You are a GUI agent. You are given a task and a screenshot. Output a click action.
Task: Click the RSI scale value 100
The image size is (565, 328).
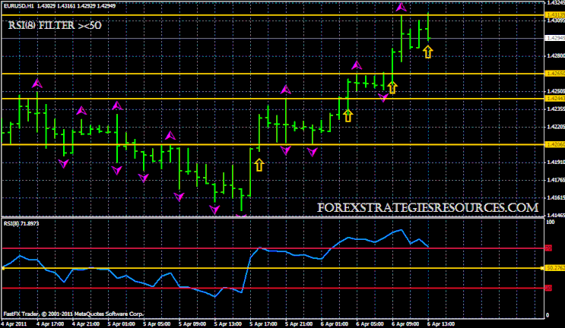[551, 222]
